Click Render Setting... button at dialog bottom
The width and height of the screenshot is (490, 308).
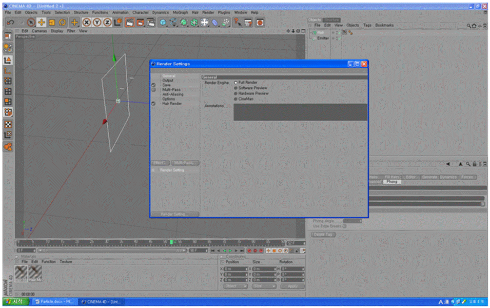[174, 214]
